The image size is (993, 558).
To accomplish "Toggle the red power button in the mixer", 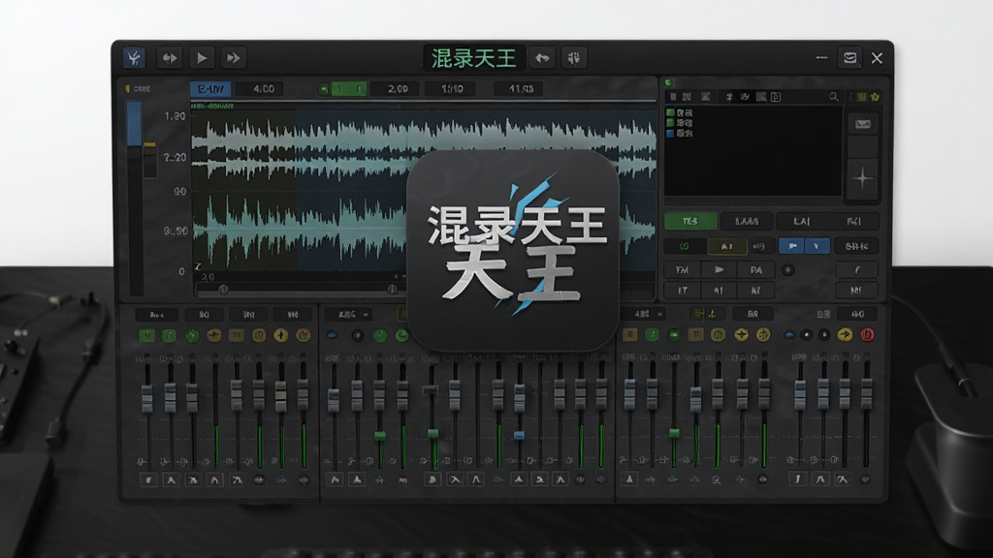I will pyautogui.click(x=868, y=334).
